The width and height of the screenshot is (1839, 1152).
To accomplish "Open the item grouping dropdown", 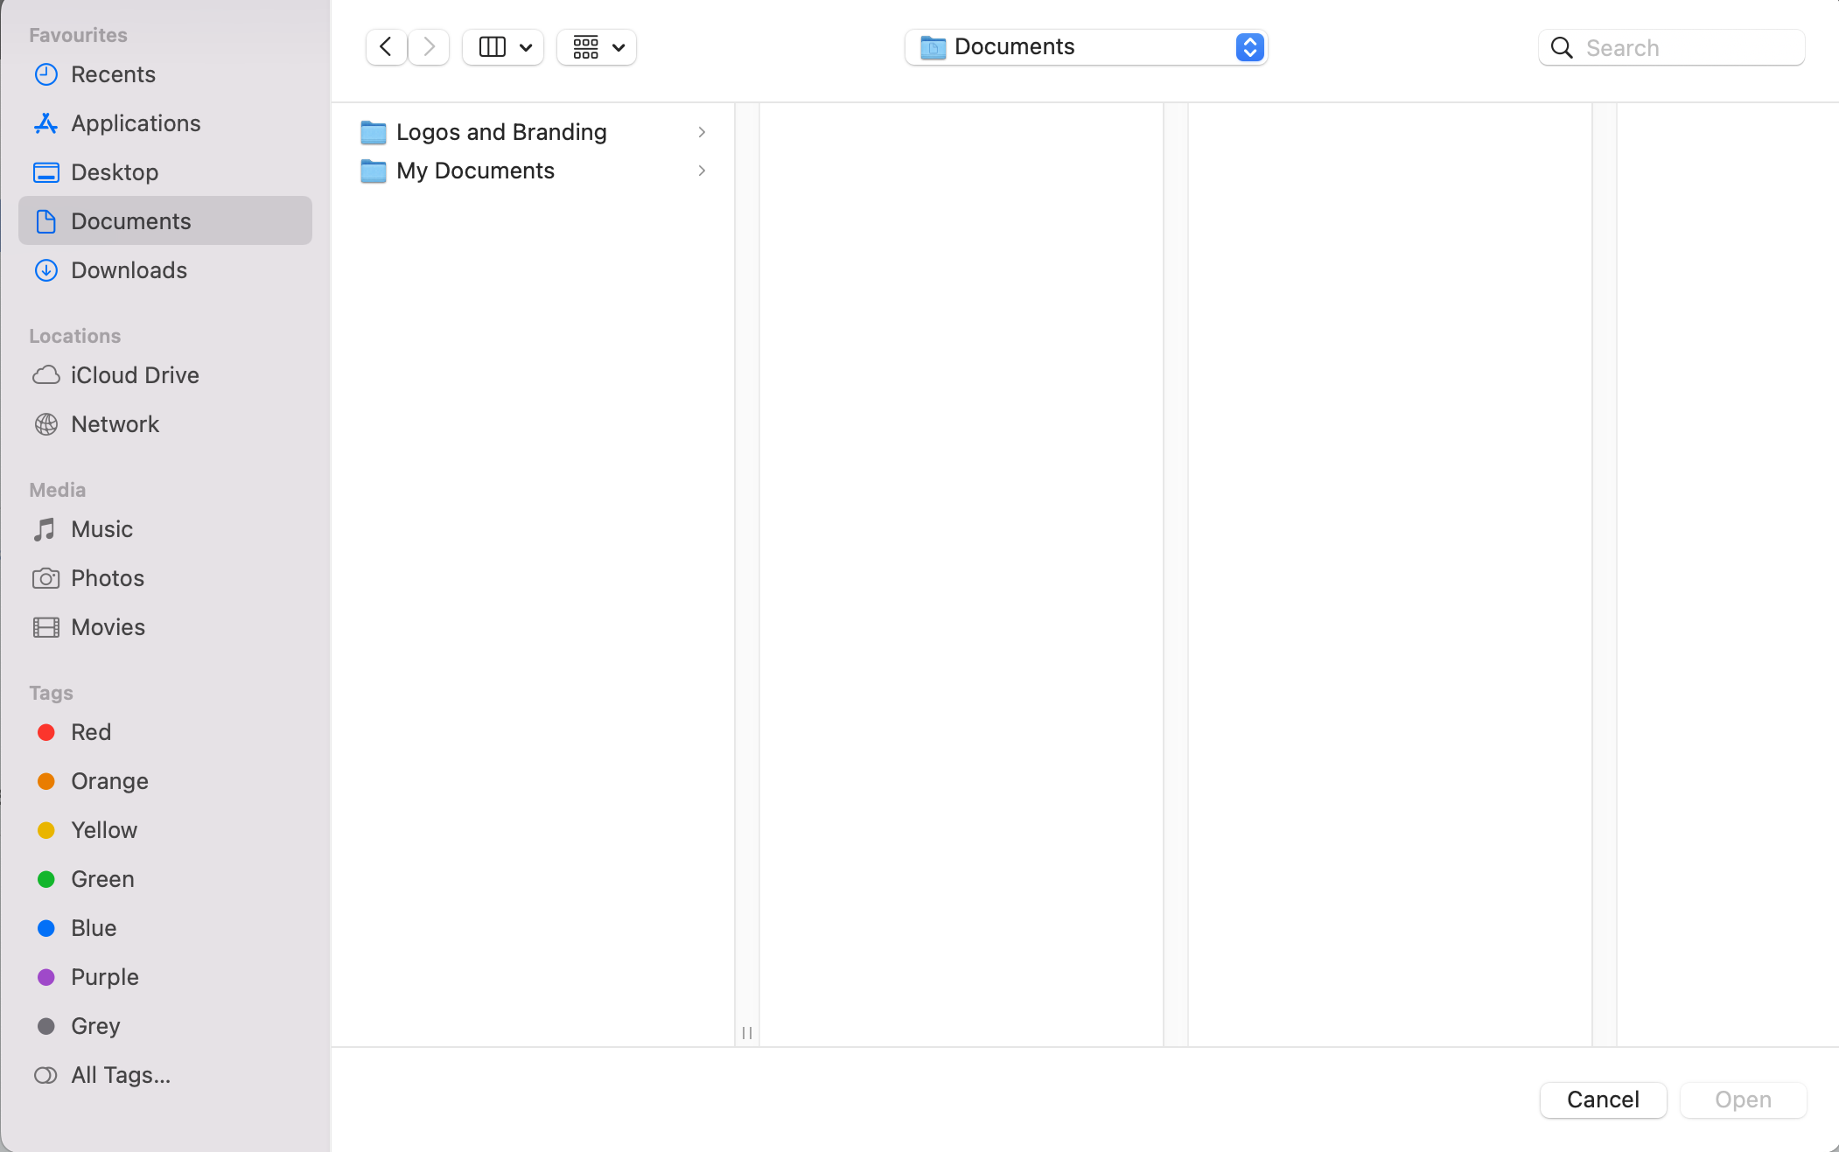I will [x=598, y=47].
